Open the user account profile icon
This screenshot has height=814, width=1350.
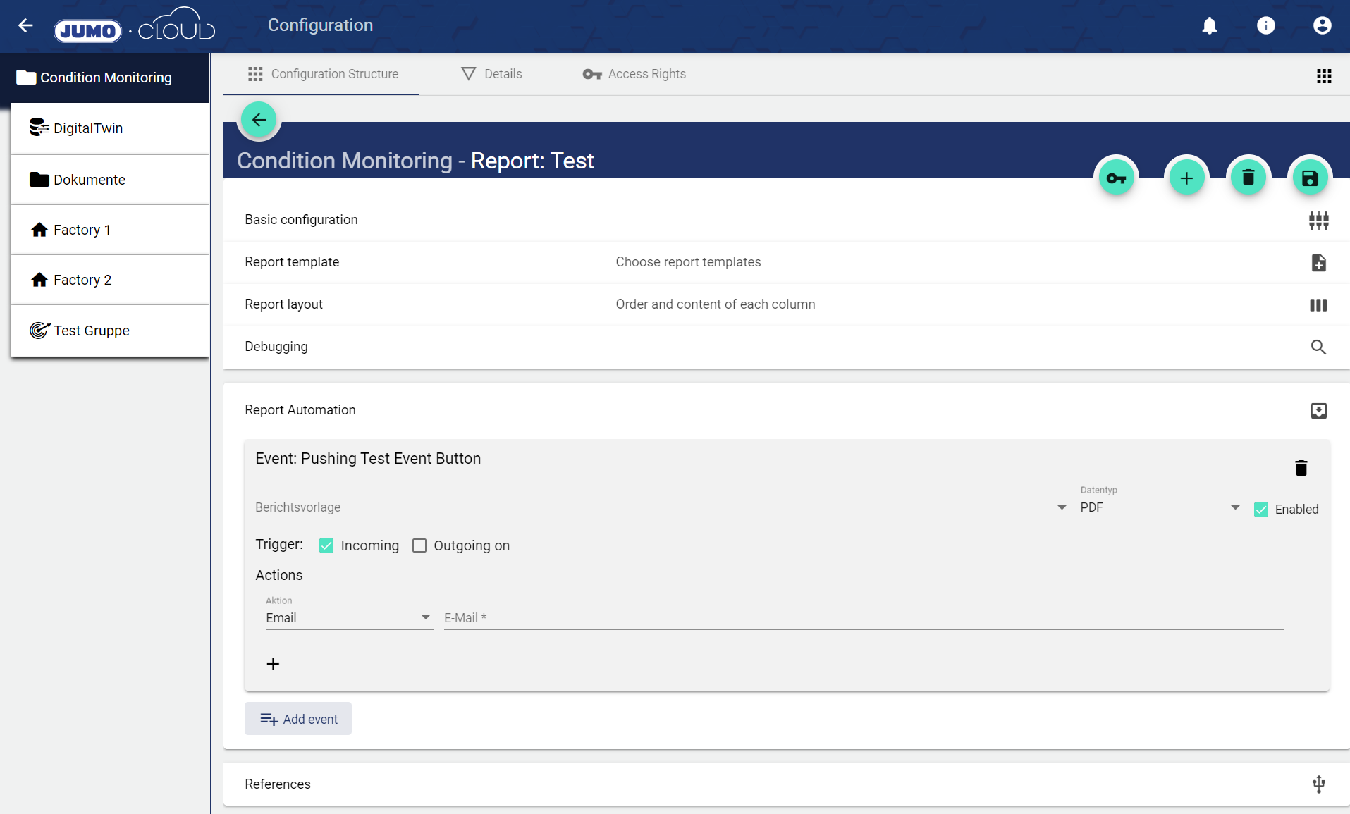(x=1322, y=26)
